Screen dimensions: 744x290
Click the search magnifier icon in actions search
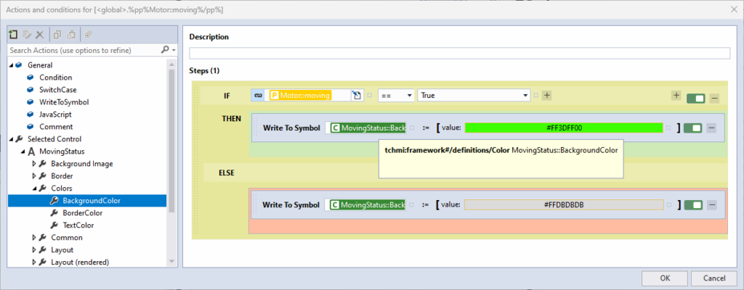pos(165,50)
